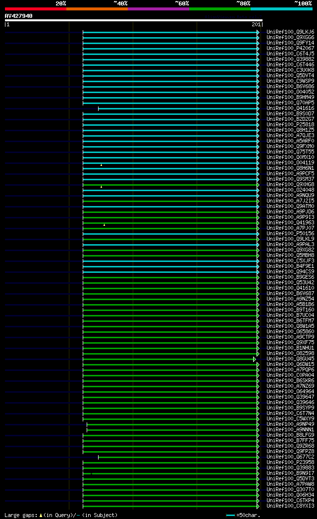Viewport: 317px width, 519px height.
Task: Select the UniRef100_B9T160 label
Action: pos(290,310)
